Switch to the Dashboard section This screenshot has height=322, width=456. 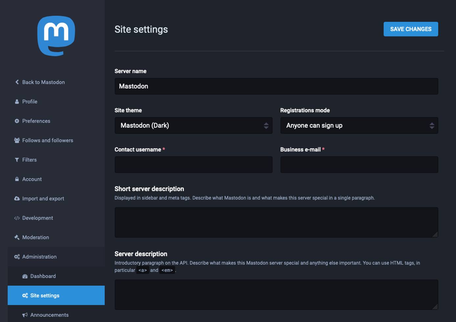43,276
